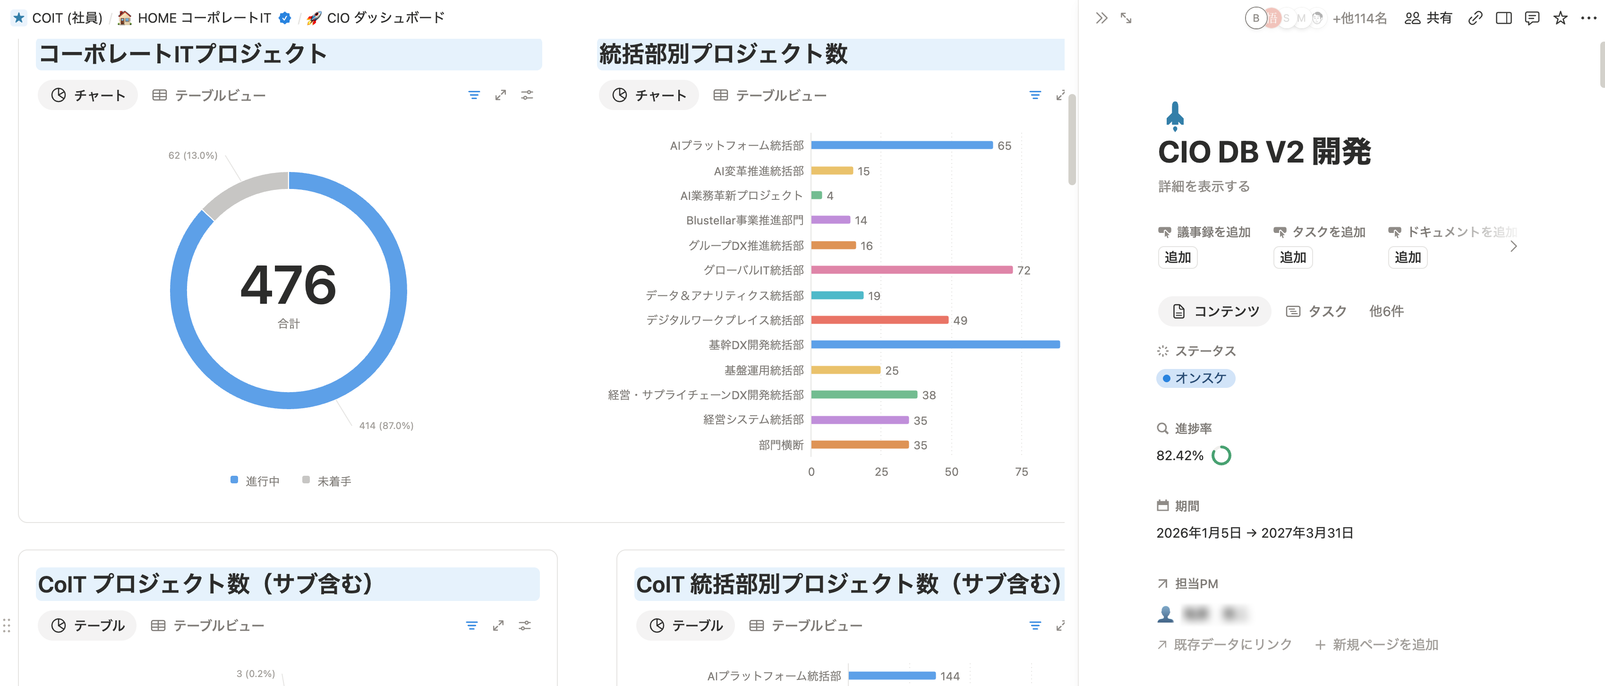The height and width of the screenshot is (686, 1605).
Task: Open CIO ダッシュボード breadcrumb
Action: coord(376,18)
